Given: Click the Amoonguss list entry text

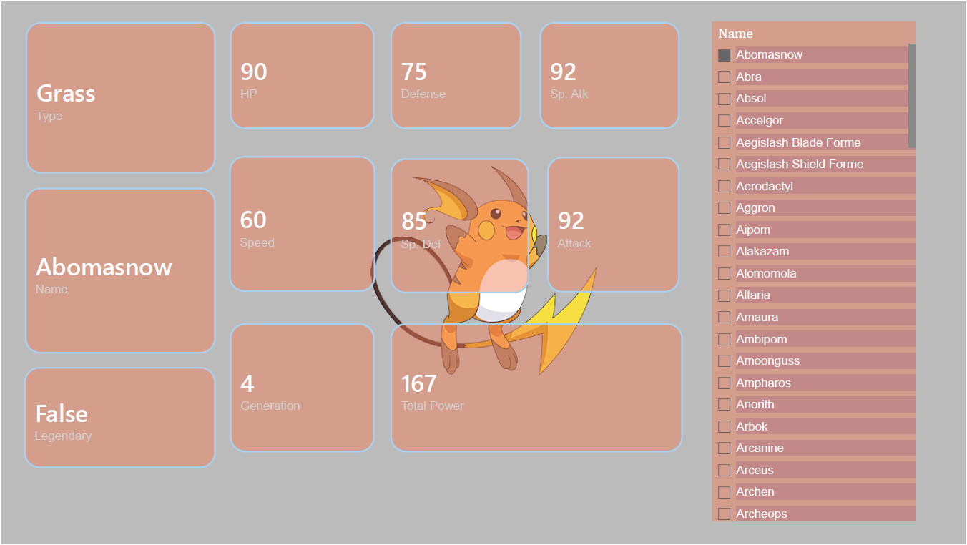Looking at the screenshot, I should pyautogui.click(x=768, y=360).
